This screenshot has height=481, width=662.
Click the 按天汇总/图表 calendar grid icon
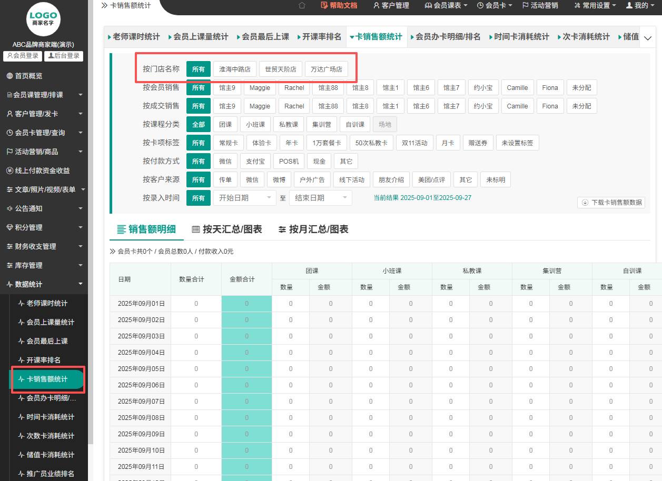[x=195, y=229]
